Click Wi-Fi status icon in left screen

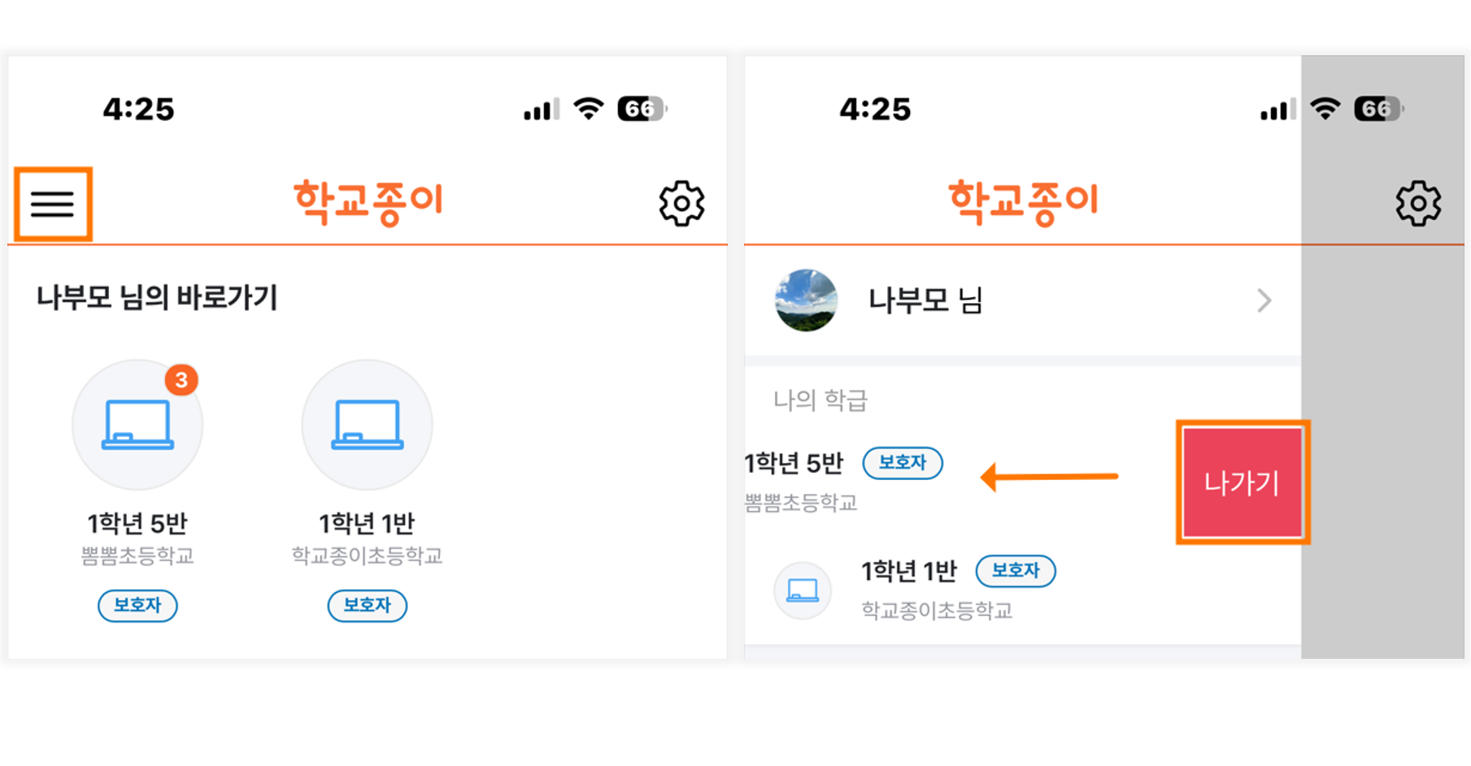click(589, 109)
